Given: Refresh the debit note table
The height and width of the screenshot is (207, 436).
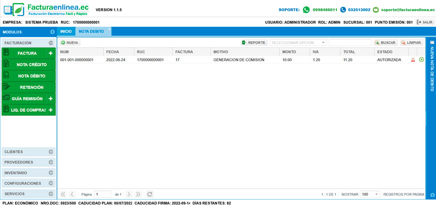Looking at the screenshot, I should (150, 194).
